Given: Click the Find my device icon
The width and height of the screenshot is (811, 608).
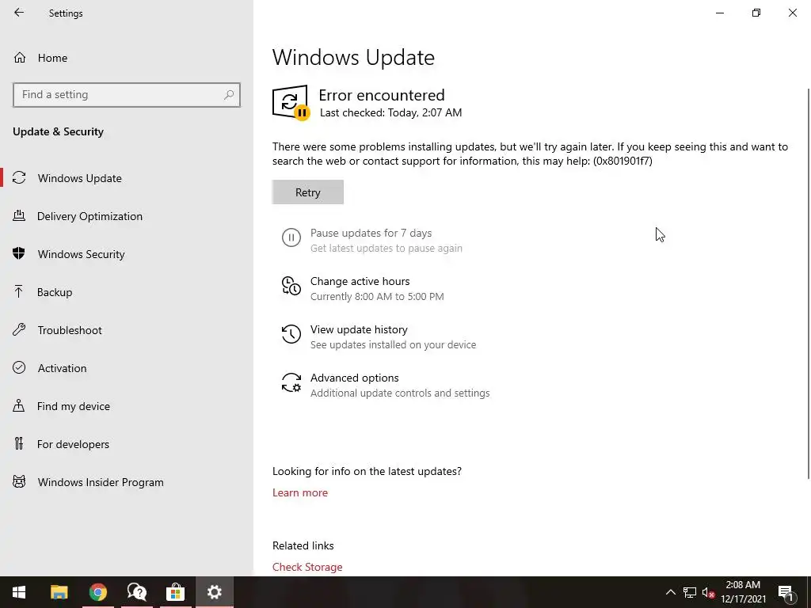Looking at the screenshot, I should click(x=19, y=406).
